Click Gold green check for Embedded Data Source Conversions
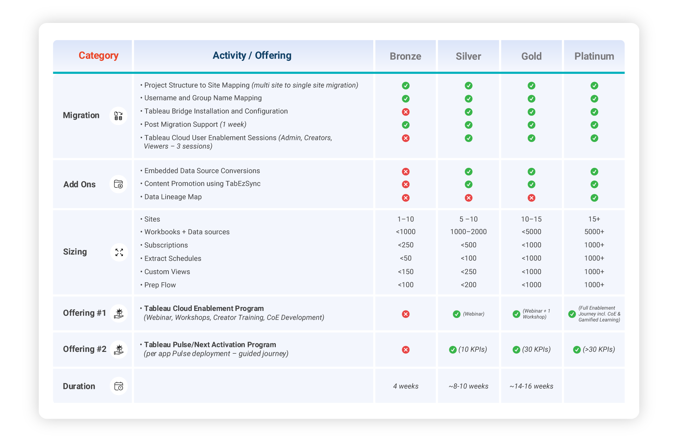Screen dimensions: 678x442 coord(531,172)
